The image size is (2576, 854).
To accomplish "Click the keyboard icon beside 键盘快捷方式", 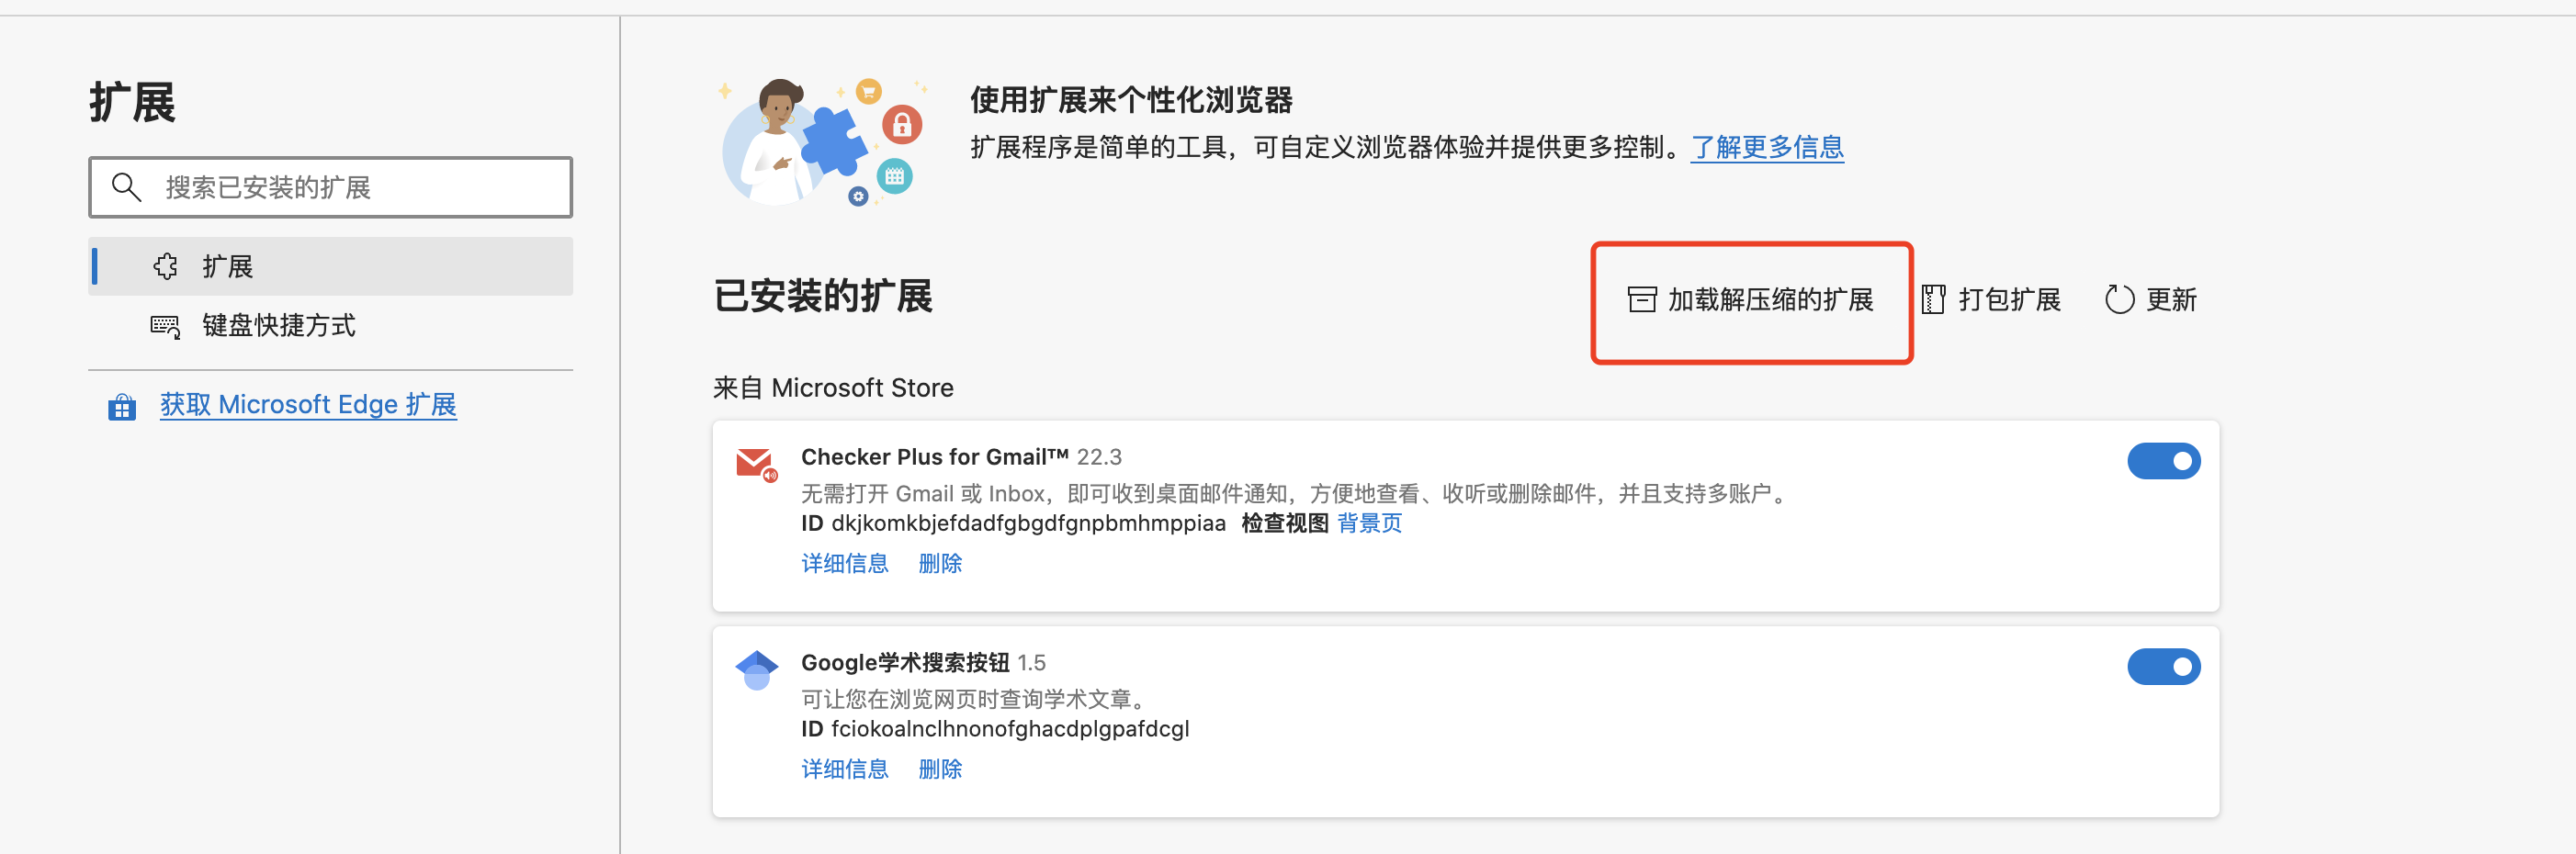I will [165, 326].
